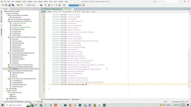Select GlassPanePopup.java in project tree
Image resolution: width=191 pixels, height=107 pixels.
(18, 59)
